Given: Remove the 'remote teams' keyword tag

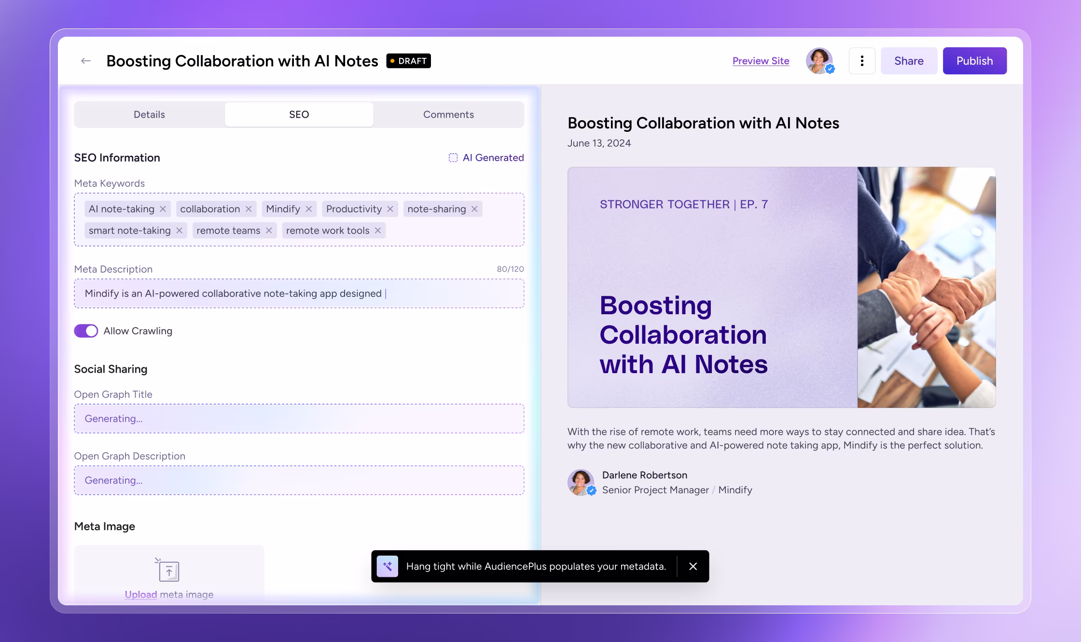Looking at the screenshot, I should [x=269, y=231].
